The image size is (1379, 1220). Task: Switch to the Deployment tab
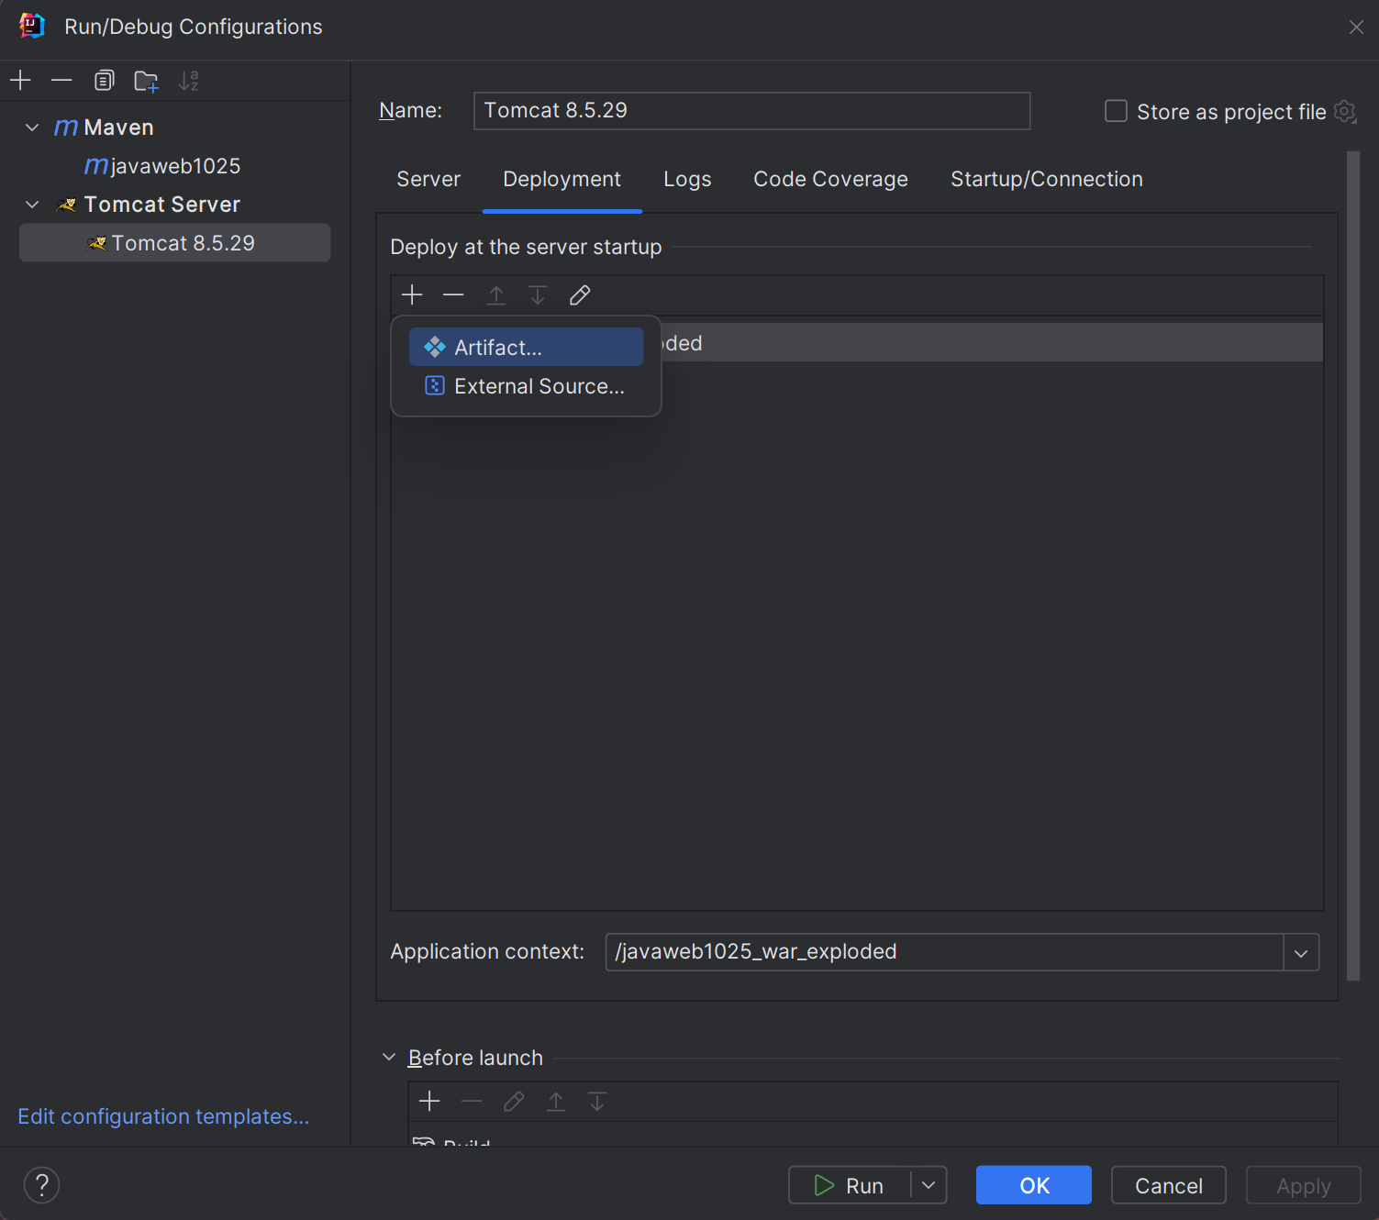point(562,179)
